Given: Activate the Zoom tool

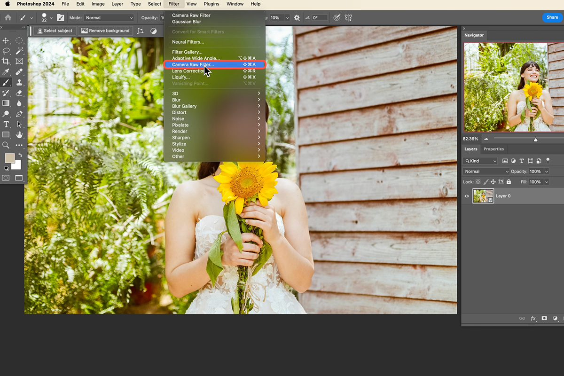Looking at the screenshot, I should coord(6,145).
